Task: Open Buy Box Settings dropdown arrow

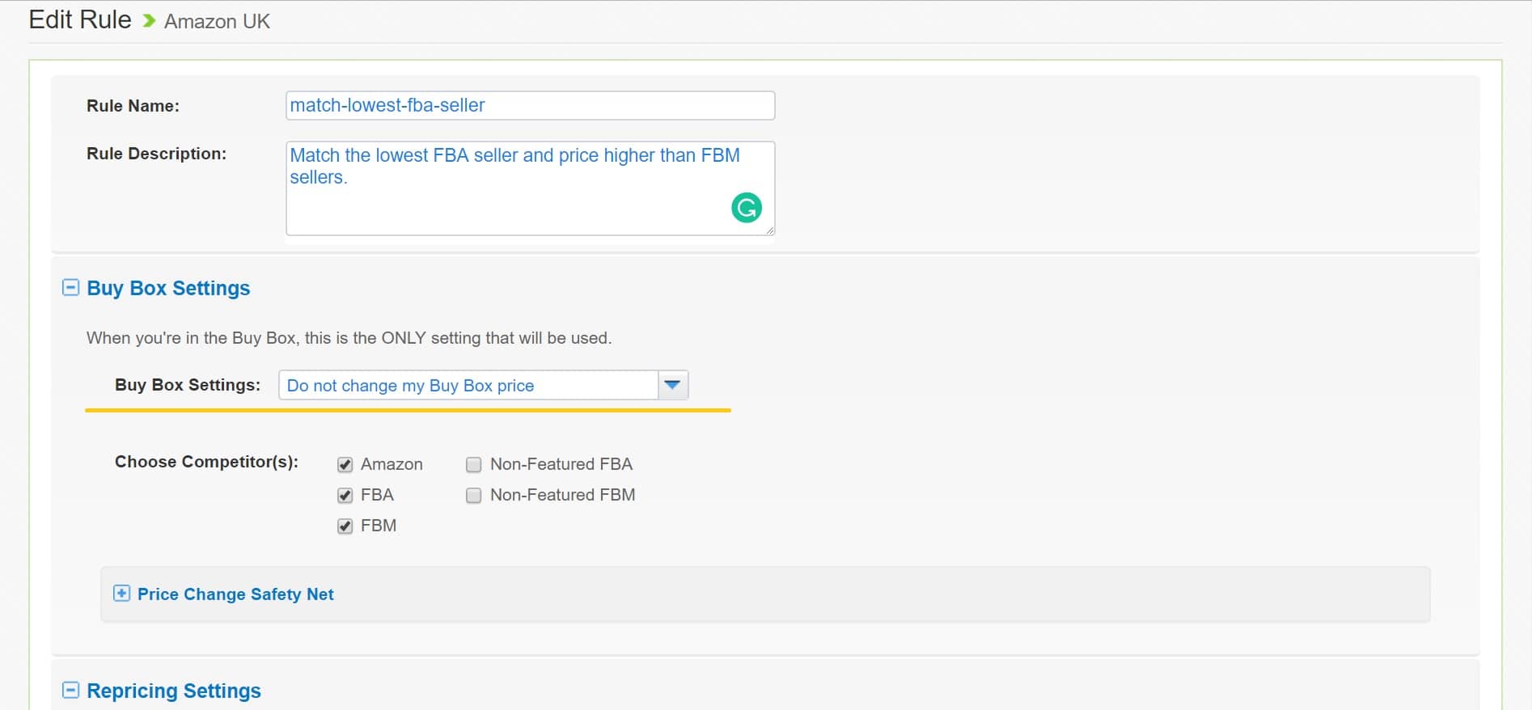Action: [x=673, y=385]
